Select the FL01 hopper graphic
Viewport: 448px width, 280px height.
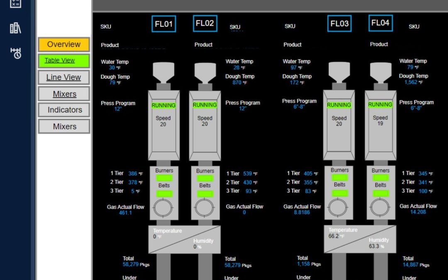(163, 73)
